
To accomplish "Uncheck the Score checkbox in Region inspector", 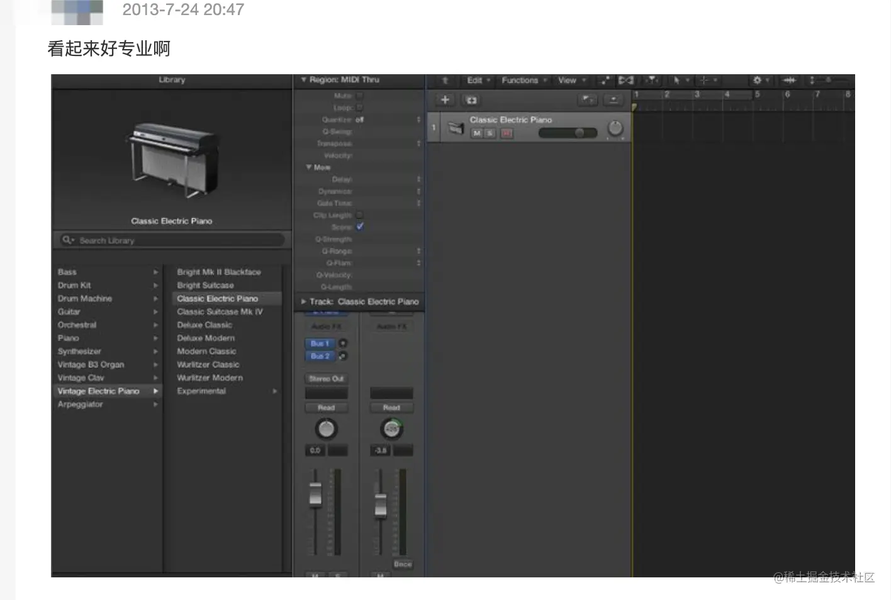I will (x=359, y=226).
